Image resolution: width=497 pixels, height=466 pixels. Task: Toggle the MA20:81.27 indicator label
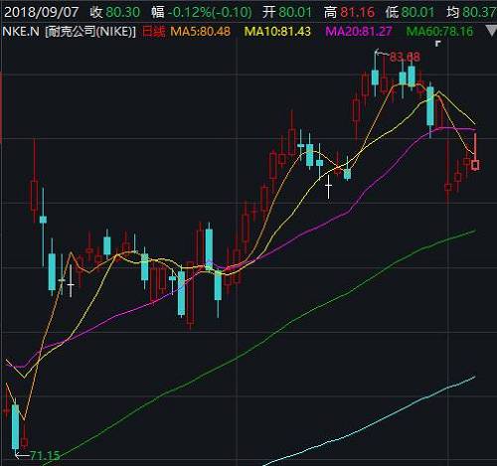pos(359,32)
